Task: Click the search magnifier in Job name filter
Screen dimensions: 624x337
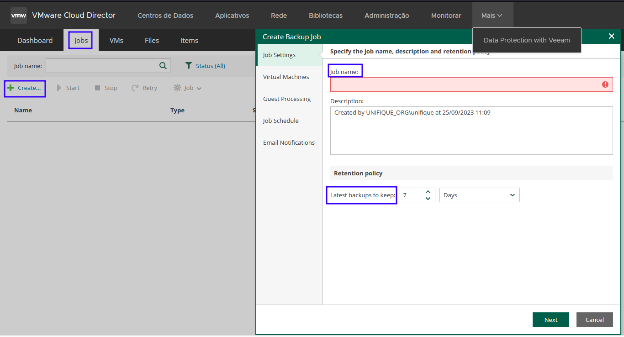Action: pyautogui.click(x=163, y=66)
